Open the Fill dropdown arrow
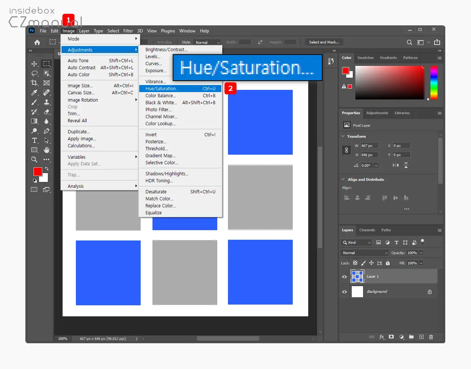Viewport: 471px width, 369px height. point(421,263)
